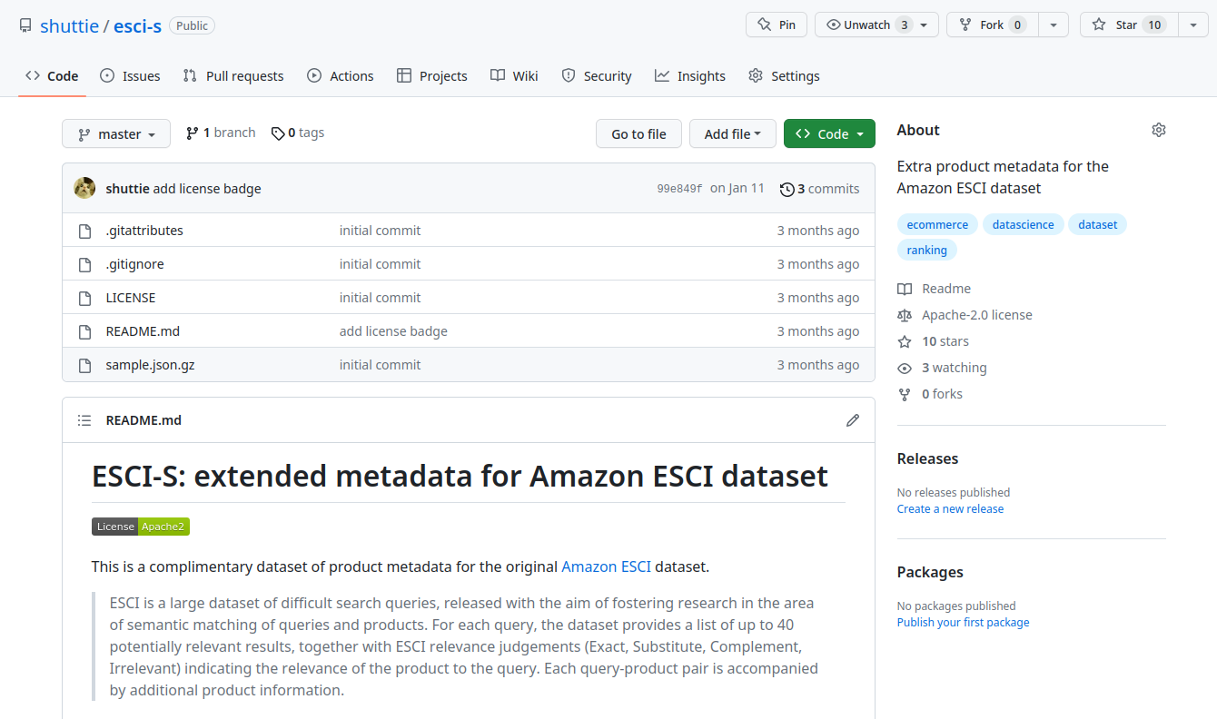Click the file icon next to .gitattributes

(x=84, y=231)
